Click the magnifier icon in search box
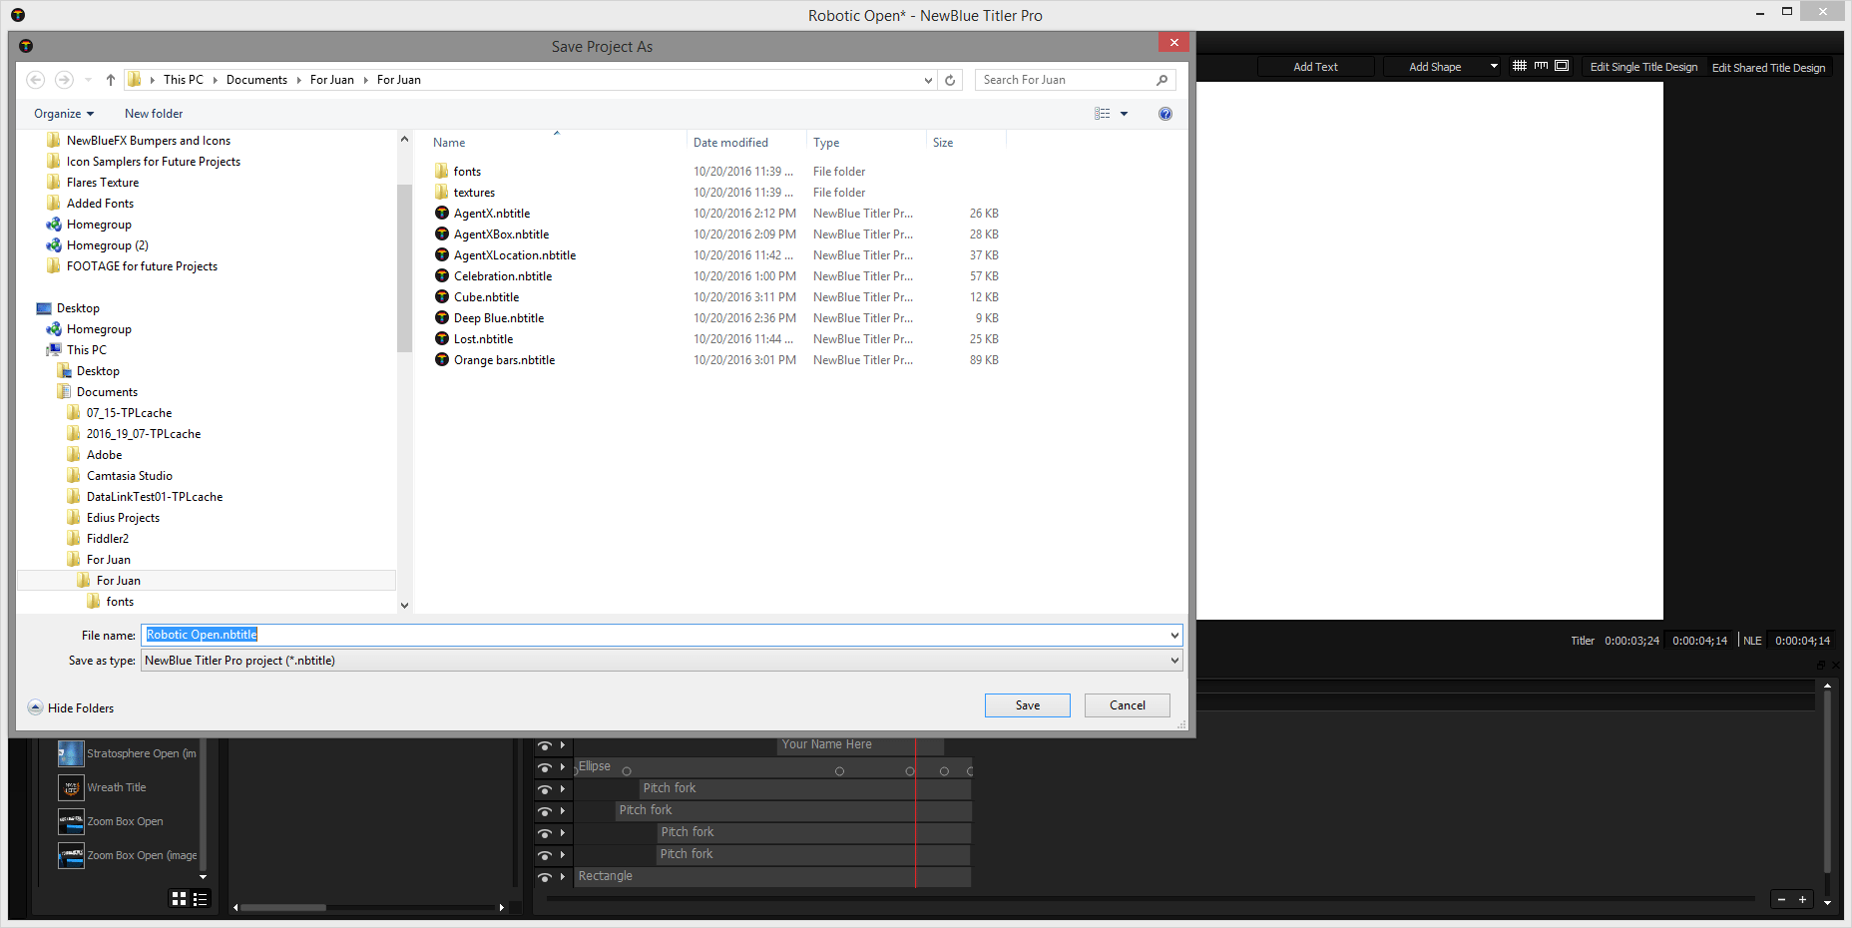Viewport: 1852px width, 928px height. pos(1161,80)
